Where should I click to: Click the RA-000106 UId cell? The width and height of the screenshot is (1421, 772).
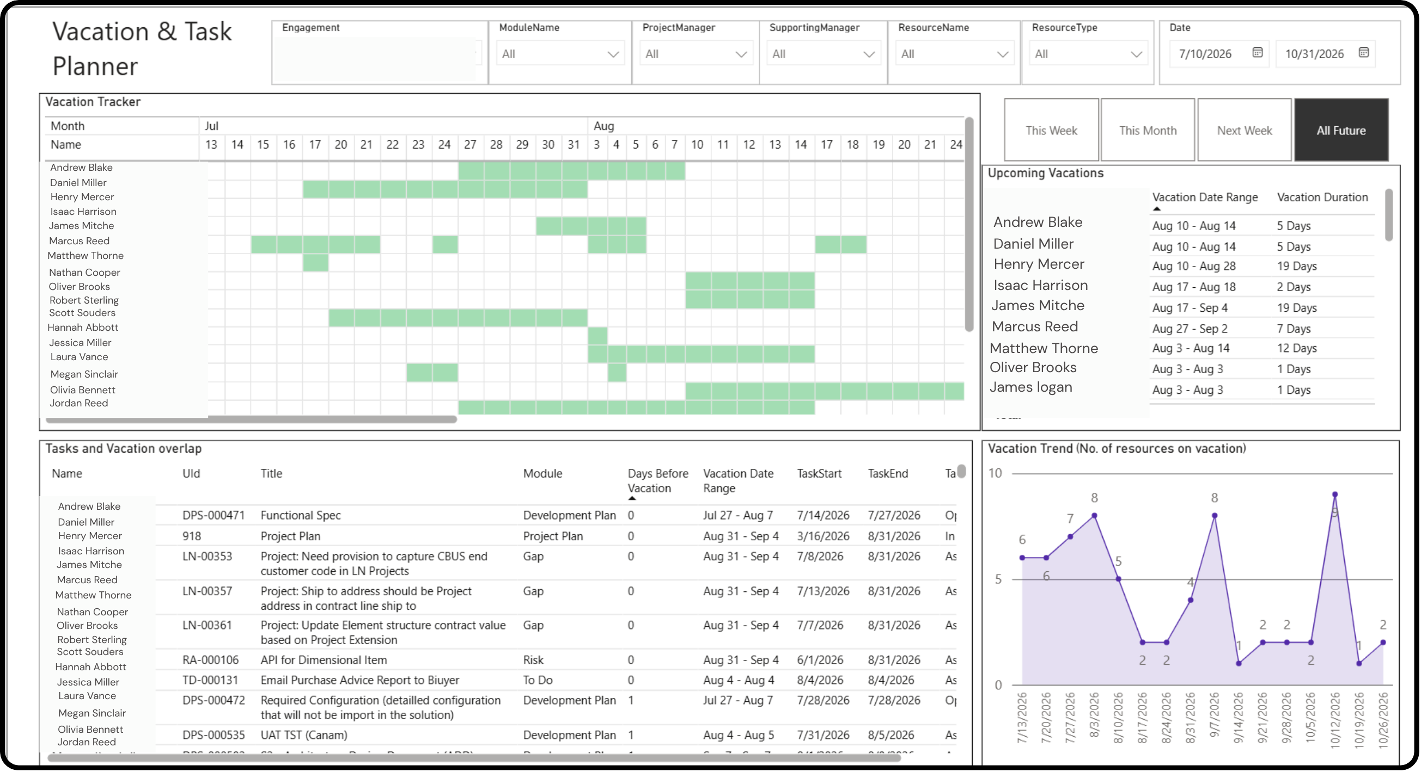tap(211, 659)
